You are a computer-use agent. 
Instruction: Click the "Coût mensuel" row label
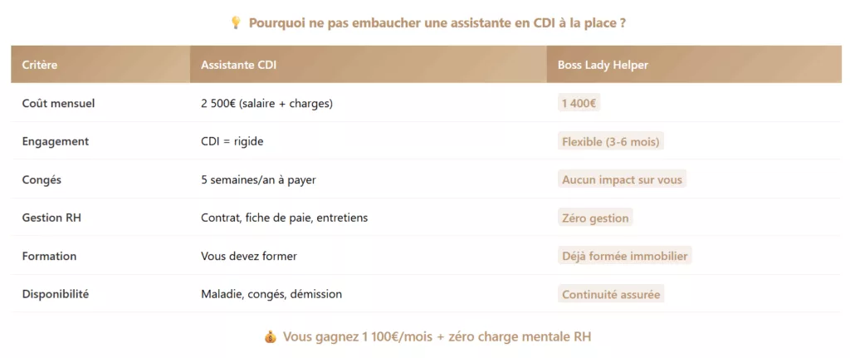[x=58, y=104]
